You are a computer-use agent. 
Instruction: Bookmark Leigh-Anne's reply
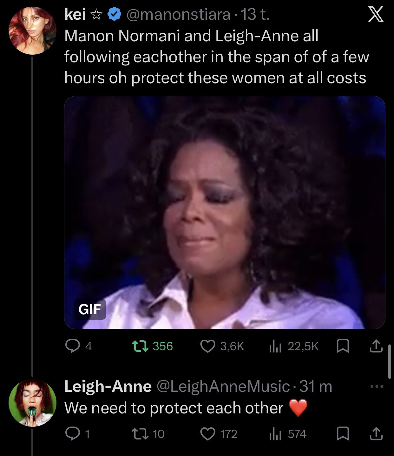tap(343, 434)
